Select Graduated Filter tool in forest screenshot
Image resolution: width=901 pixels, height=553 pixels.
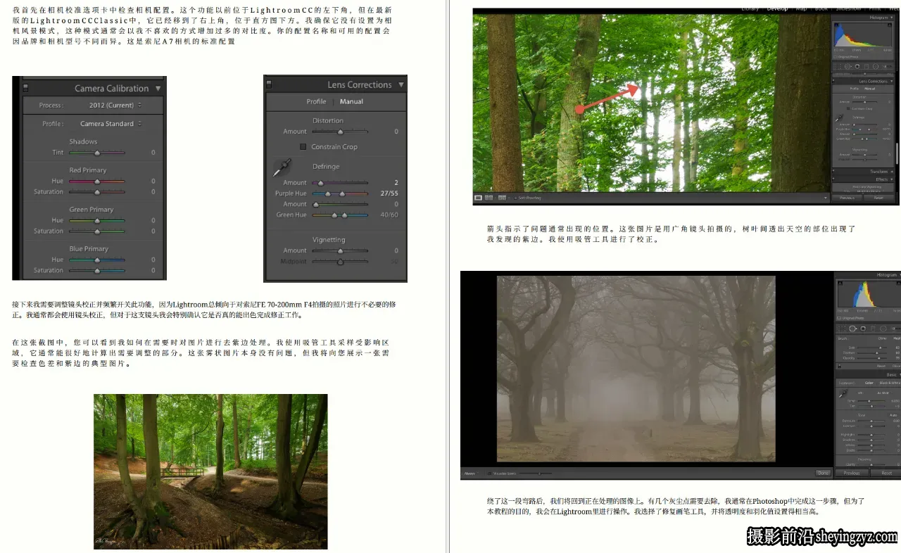pyautogui.click(x=867, y=66)
